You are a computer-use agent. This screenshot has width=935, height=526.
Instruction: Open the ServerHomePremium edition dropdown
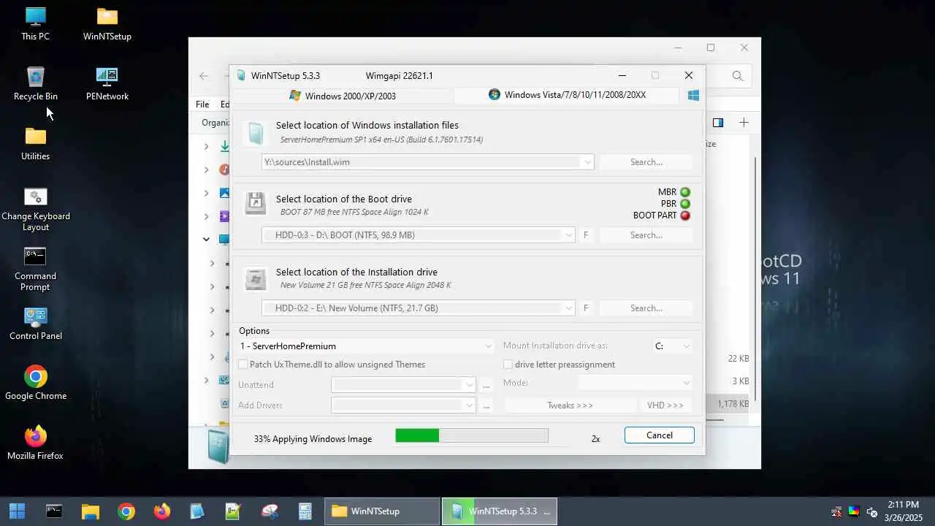click(x=489, y=346)
